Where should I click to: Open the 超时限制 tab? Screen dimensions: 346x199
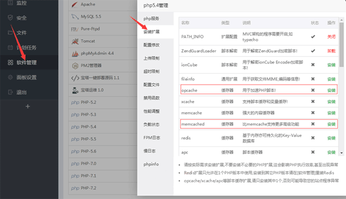click(156, 71)
